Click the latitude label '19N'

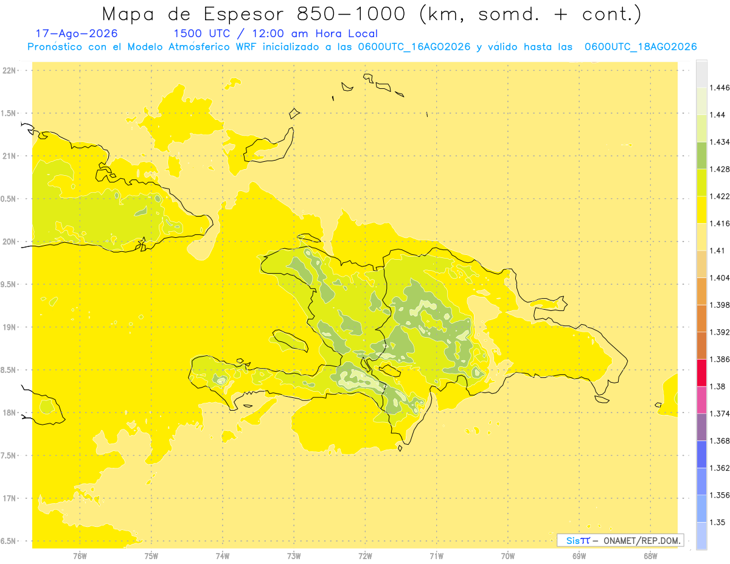click(10, 327)
